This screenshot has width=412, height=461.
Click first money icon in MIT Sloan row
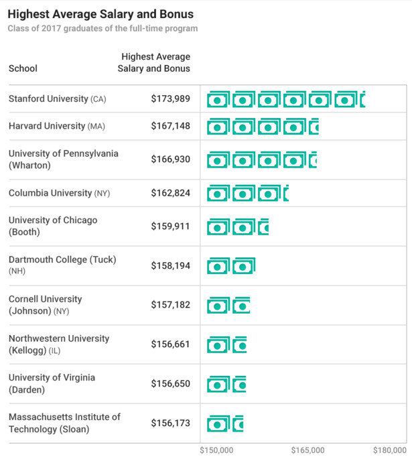coord(218,423)
